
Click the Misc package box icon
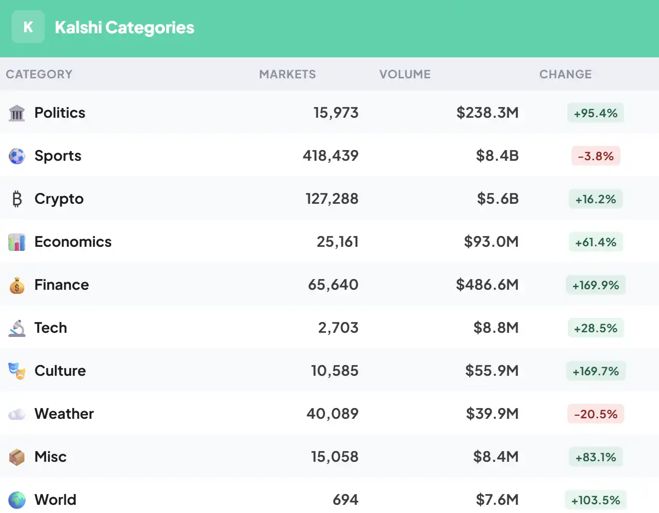(x=17, y=457)
